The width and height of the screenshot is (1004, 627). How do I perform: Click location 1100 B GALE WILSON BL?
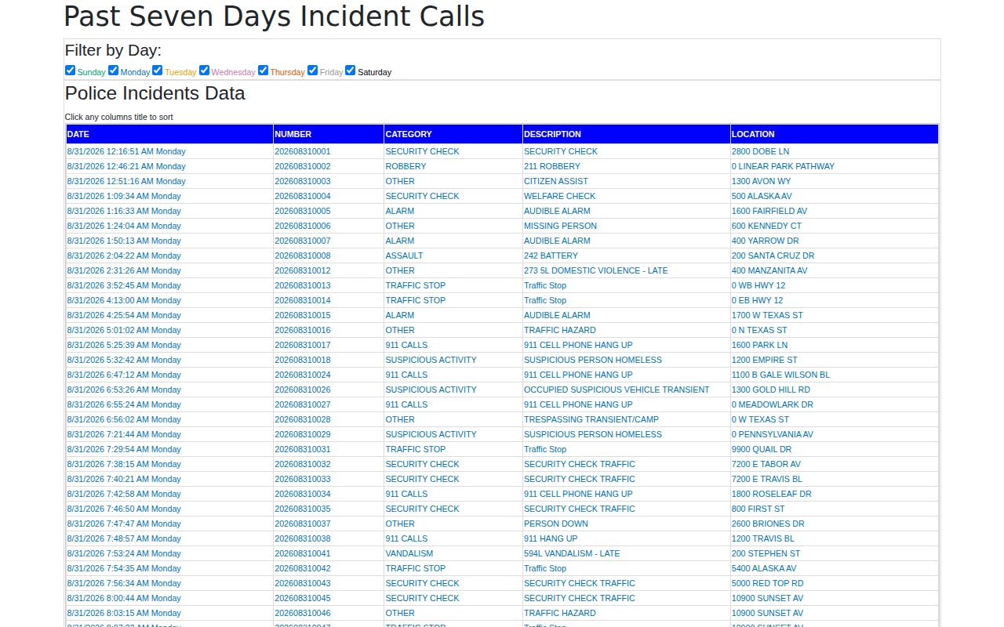click(x=780, y=375)
